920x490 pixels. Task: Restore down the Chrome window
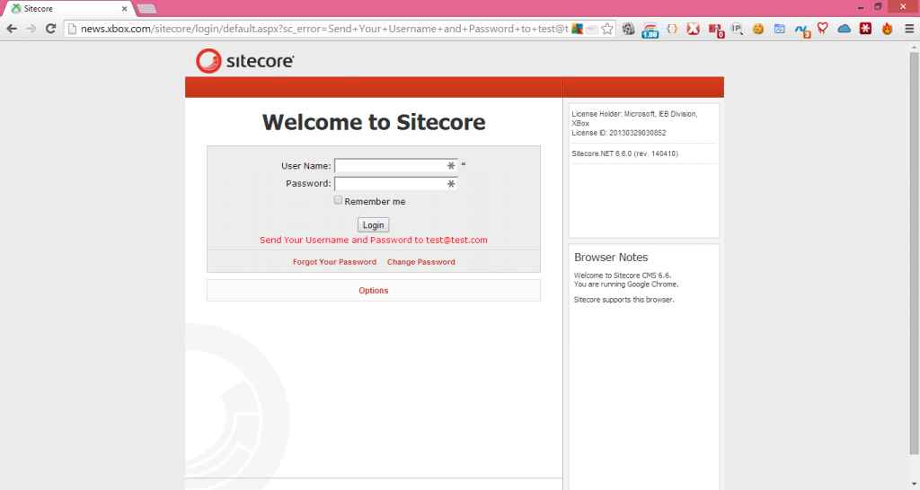[x=879, y=7]
